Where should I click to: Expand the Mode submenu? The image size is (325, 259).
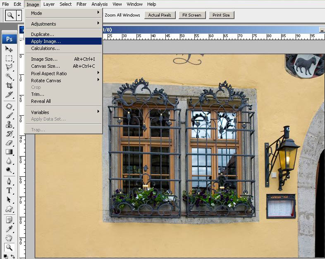click(x=64, y=13)
